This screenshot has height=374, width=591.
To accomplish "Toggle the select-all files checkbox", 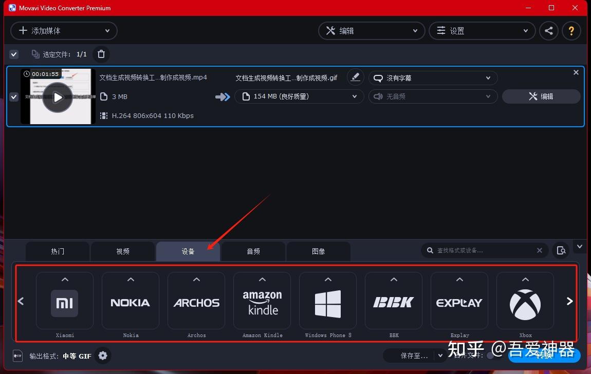I will (x=14, y=54).
